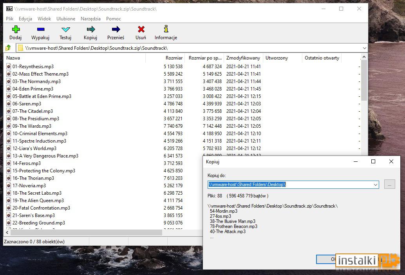Click the Kopiuj do path input field
The width and height of the screenshot is (405, 275).
274,185
